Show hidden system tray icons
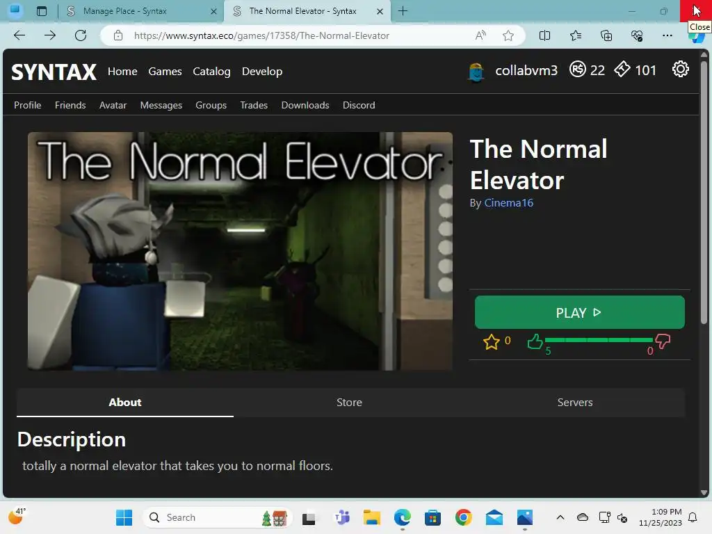This screenshot has width=712, height=534. coord(560,517)
